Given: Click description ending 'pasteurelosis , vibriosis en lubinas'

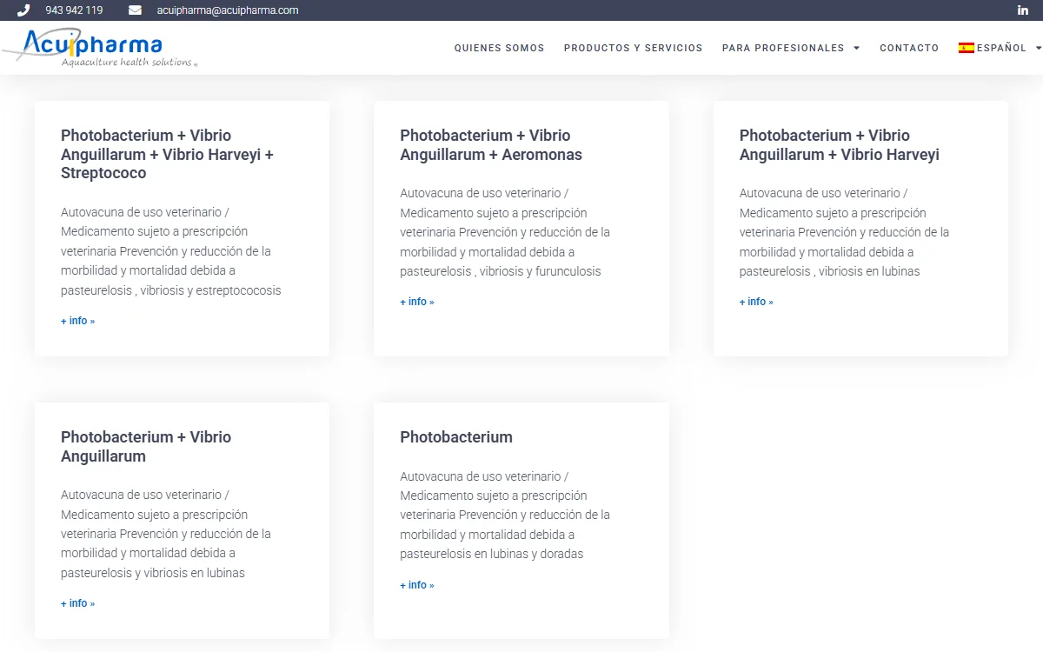Looking at the screenshot, I should point(845,232).
